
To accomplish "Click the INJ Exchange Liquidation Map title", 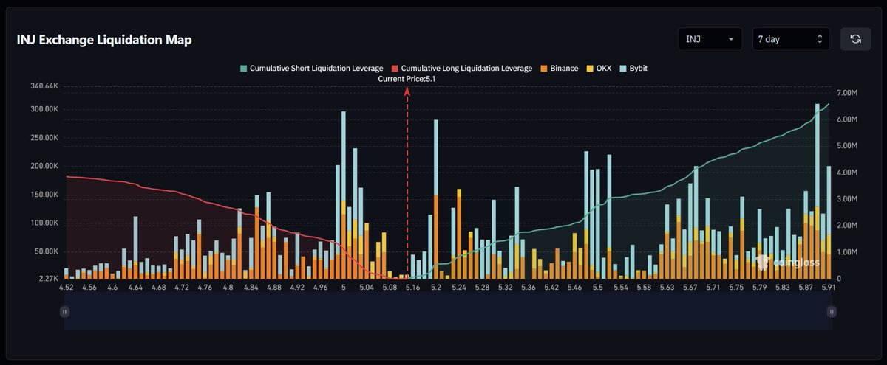I will click(x=104, y=40).
